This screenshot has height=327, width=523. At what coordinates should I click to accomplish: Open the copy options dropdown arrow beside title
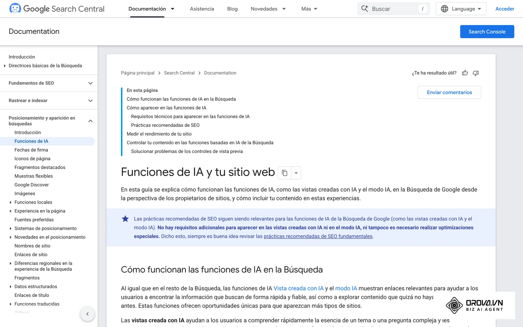pos(296,173)
